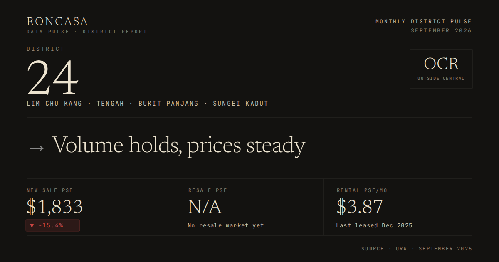Select the Resale PSF N/A value
The height and width of the screenshot is (262, 499).
pyautogui.click(x=205, y=207)
